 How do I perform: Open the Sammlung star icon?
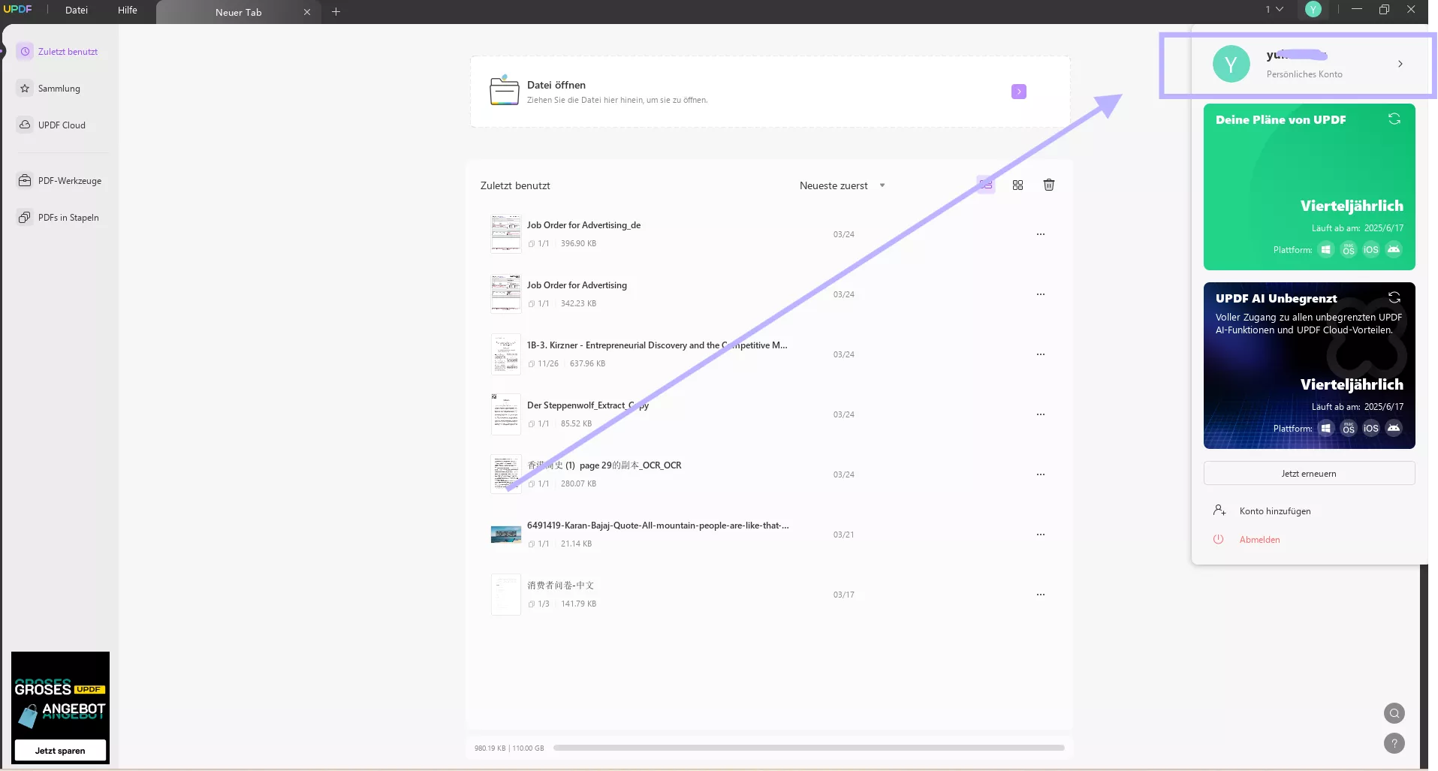(x=25, y=89)
